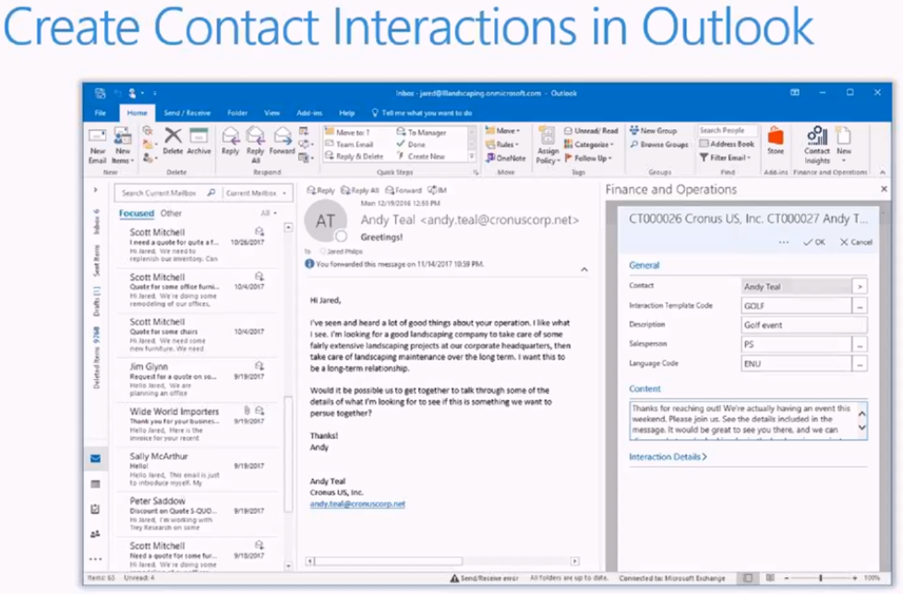Switch to reading view in status bar
This screenshot has width=903, height=594.
pos(770,578)
